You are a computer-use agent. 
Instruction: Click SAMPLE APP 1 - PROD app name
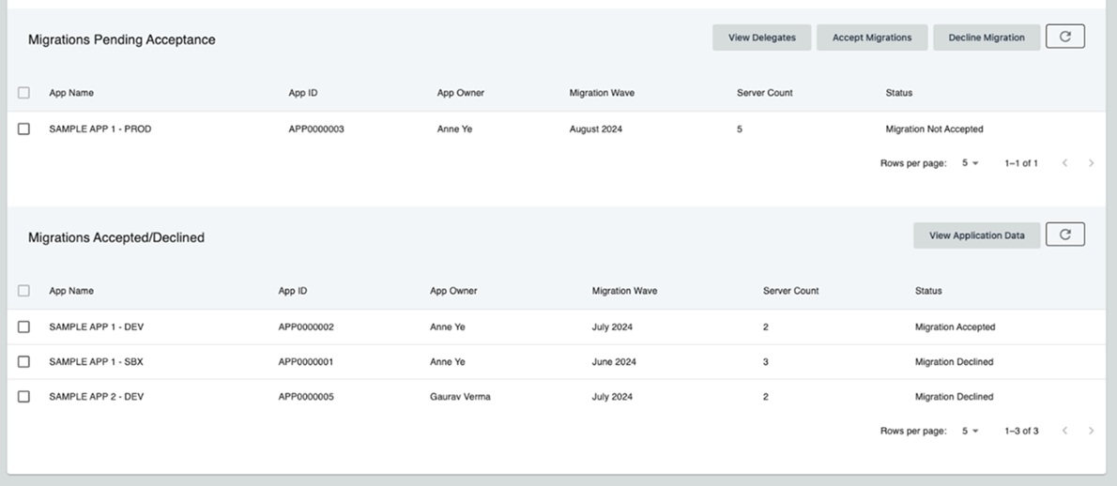[99, 129]
